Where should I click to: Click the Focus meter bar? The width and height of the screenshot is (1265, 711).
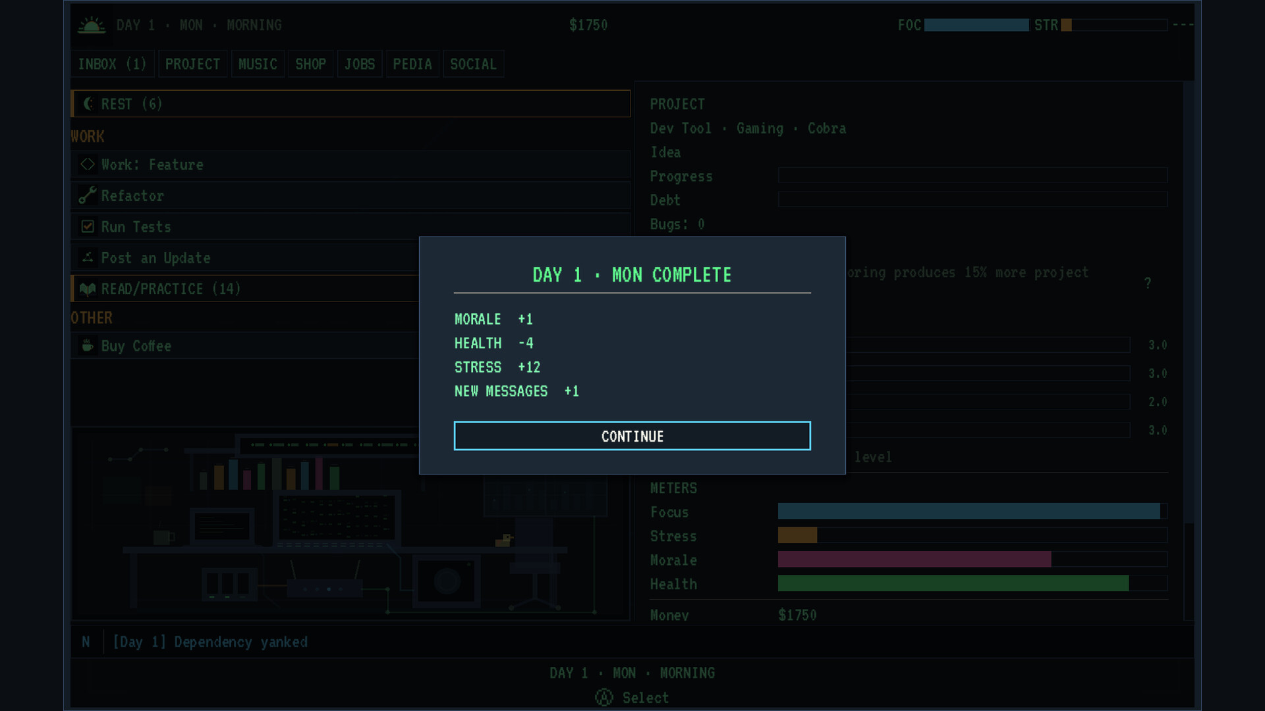[972, 511]
